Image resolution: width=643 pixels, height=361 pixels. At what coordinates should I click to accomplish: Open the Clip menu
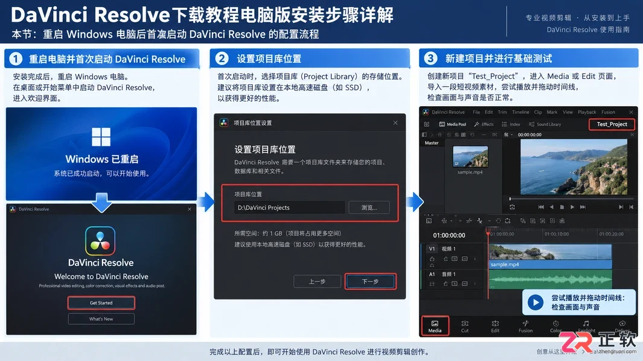pos(538,112)
